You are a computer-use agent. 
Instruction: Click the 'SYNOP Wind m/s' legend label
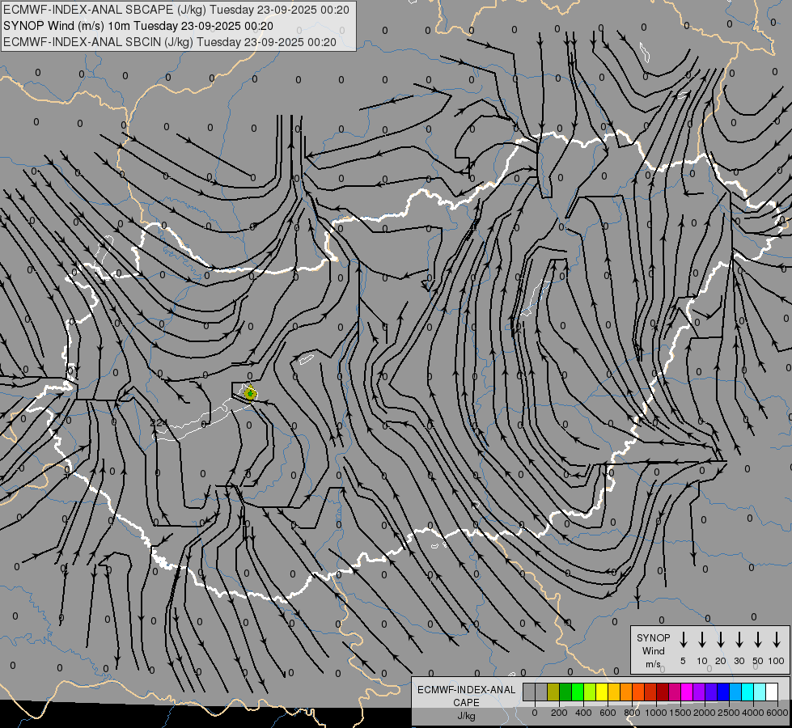[653, 650]
